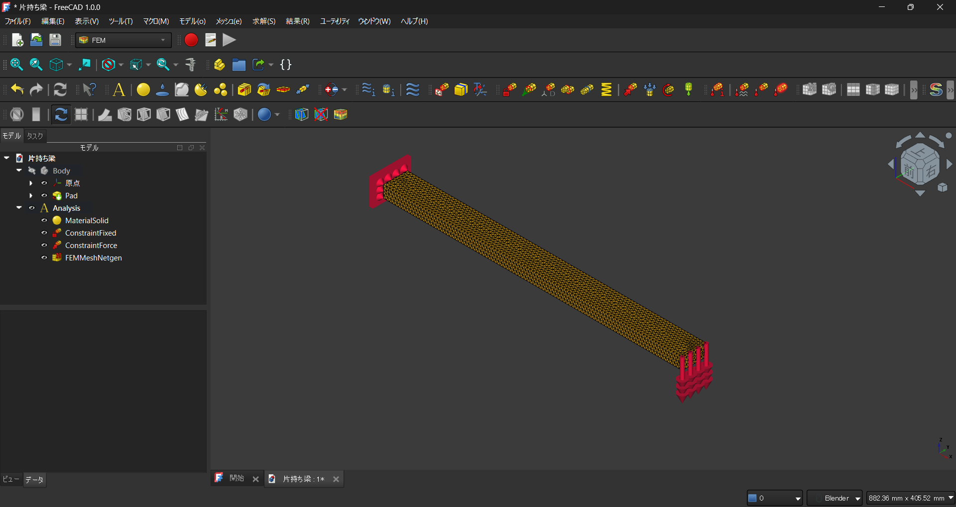Switch to the 開始 document tab
The width and height of the screenshot is (956, 507).
pyautogui.click(x=237, y=479)
